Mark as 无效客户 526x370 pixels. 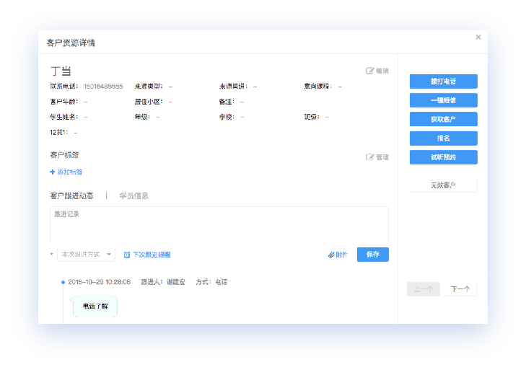(443, 185)
